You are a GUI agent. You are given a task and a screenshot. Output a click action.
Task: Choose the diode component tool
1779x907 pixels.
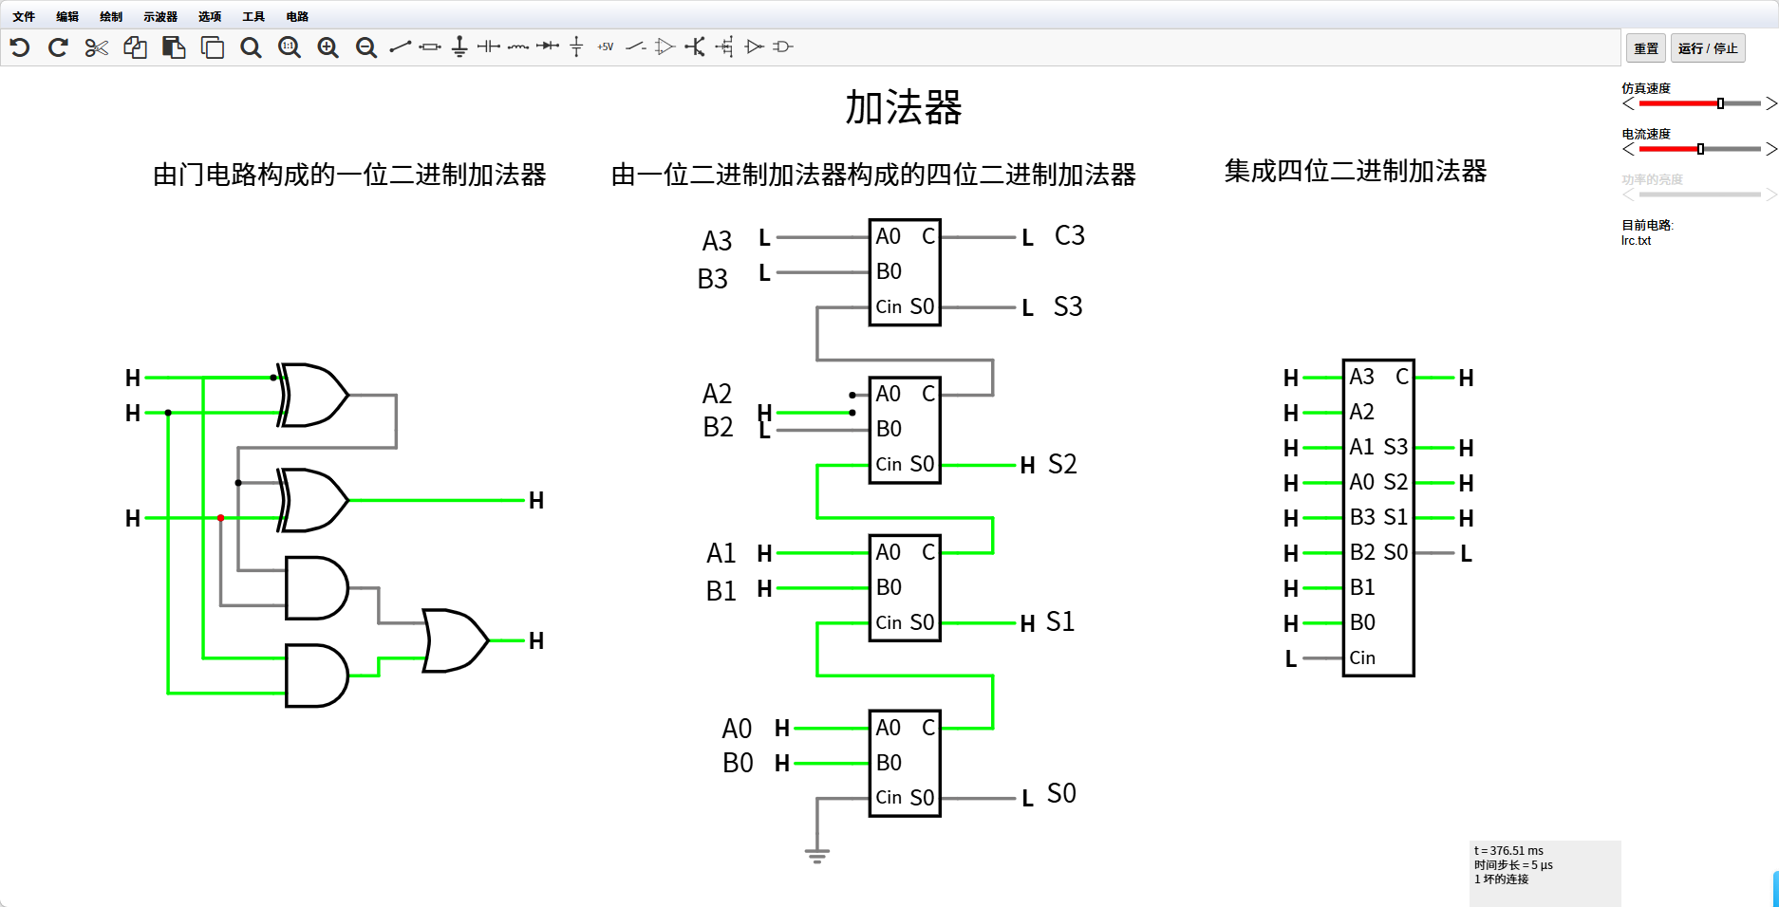click(x=548, y=46)
